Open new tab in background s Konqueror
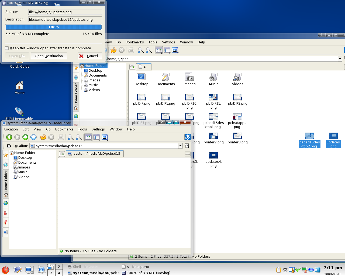The width and height of the screenshot is (345, 276). (x=132, y=67)
